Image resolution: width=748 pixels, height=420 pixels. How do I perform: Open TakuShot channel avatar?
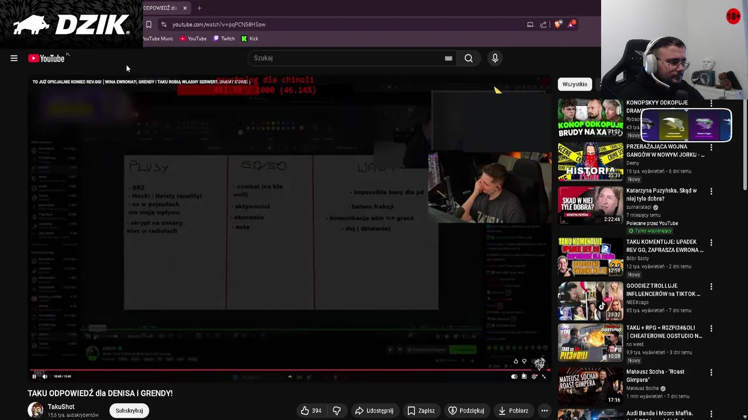click(x=36, y=410)
